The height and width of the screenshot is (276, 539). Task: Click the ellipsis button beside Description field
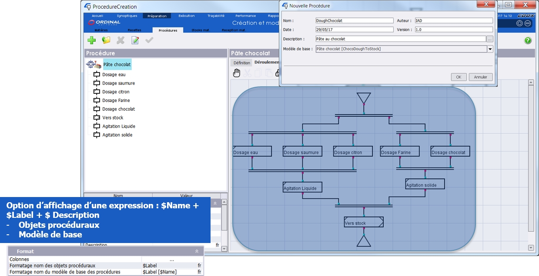click(x=490, y=39)
